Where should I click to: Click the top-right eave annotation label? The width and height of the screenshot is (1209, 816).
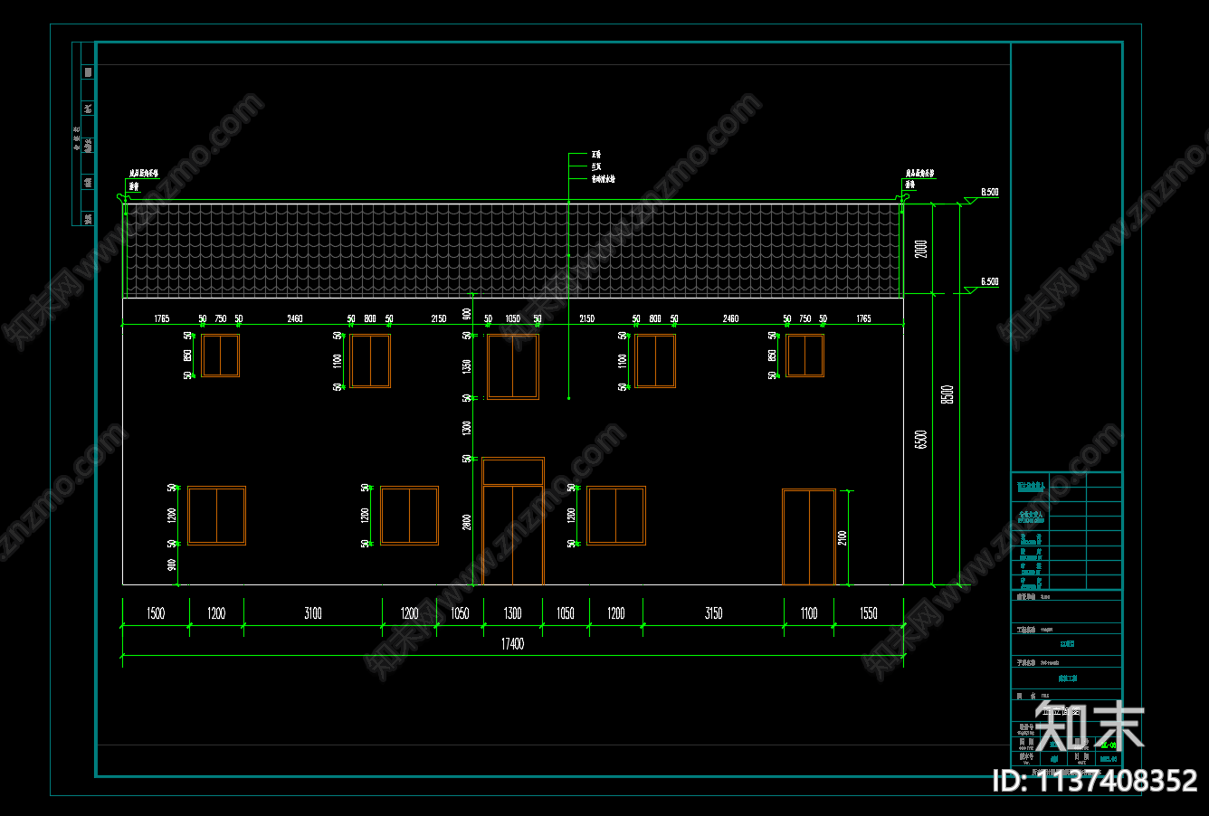coord(920,173)
